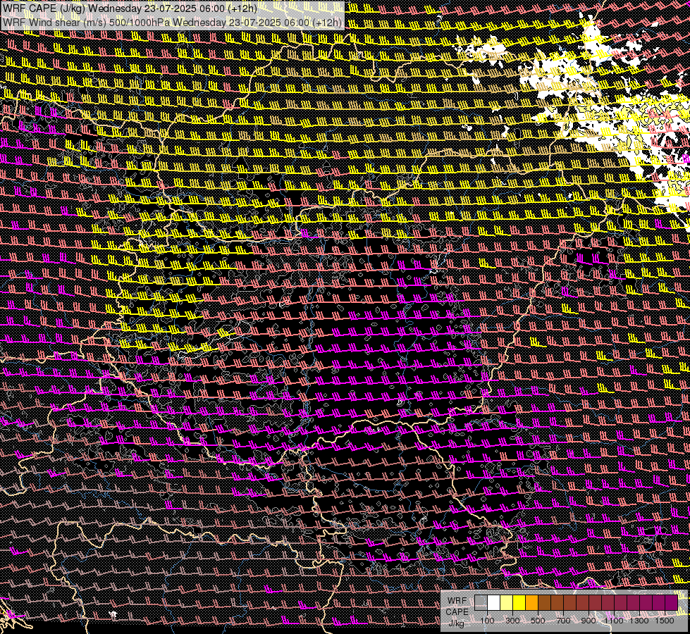Click the legend label 900
Viewport: 690px width, 634px height.
tap(589, 621)
